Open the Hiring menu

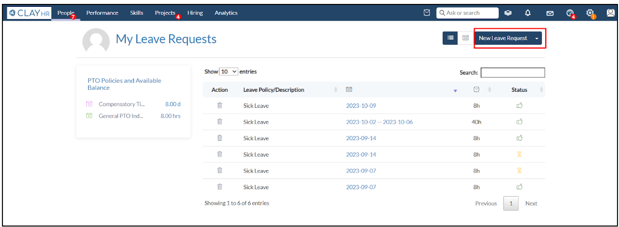(195, 13)
